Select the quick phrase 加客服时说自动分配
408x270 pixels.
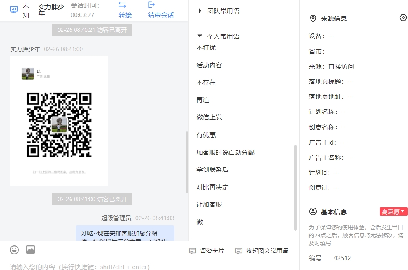pyautogui.click(x=225, y=152)
